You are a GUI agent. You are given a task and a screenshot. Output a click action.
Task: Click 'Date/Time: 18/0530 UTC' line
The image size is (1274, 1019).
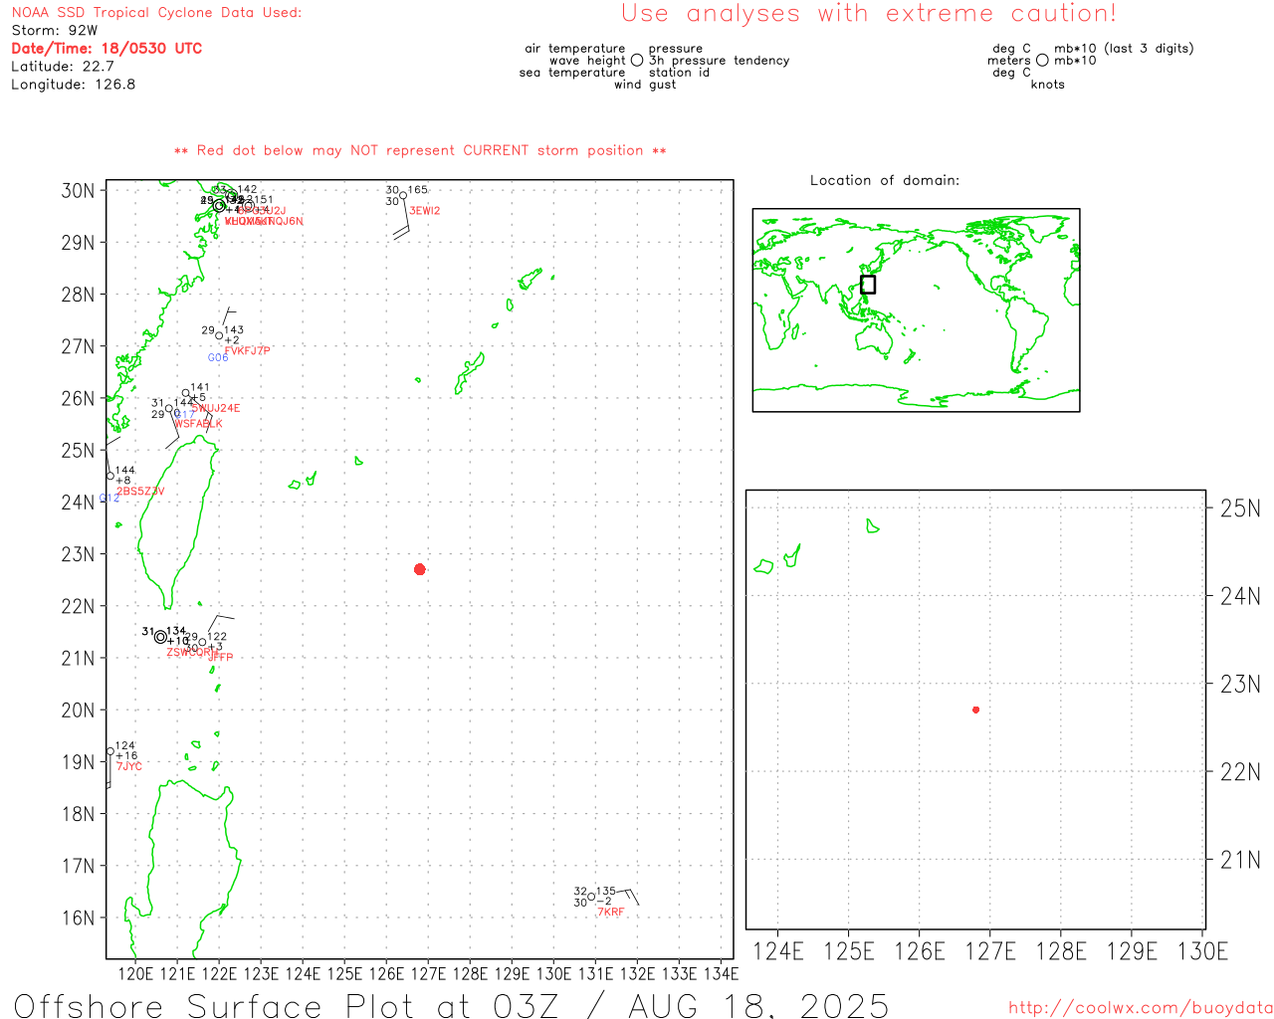(106, 49)
